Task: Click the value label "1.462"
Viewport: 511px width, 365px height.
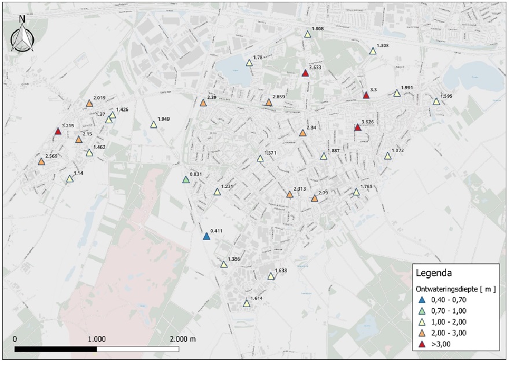Action: coord(100,147)
